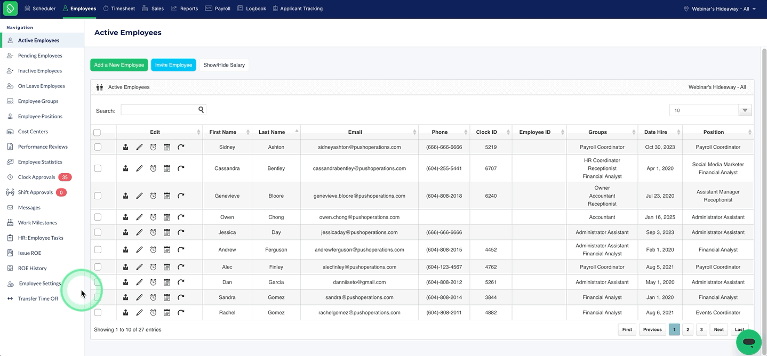Image resolution: width=767 pixels, height=356 pixels.
Task: Click the search magnifier icon
Action: click(x=201, y=110)
